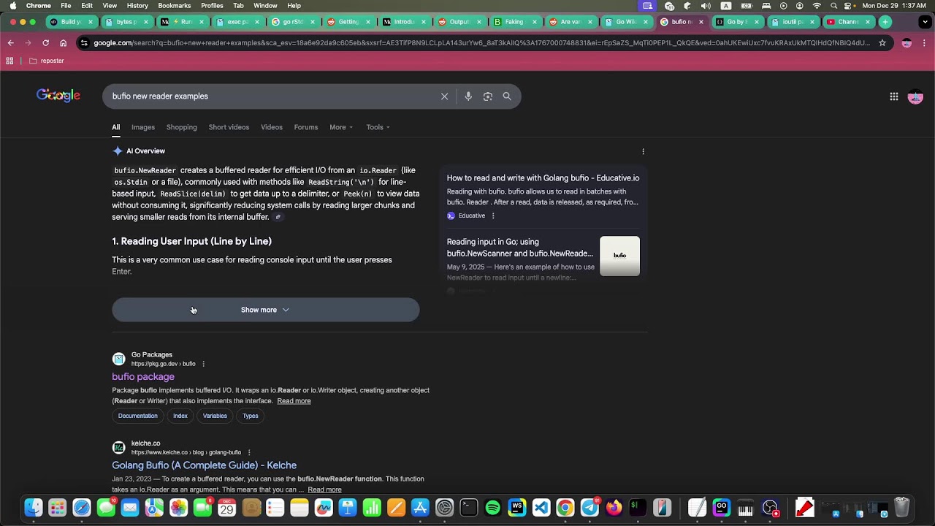This screenshot has height=526, width=935.
Task: Open bufio package result link
Action: [143, 377]
